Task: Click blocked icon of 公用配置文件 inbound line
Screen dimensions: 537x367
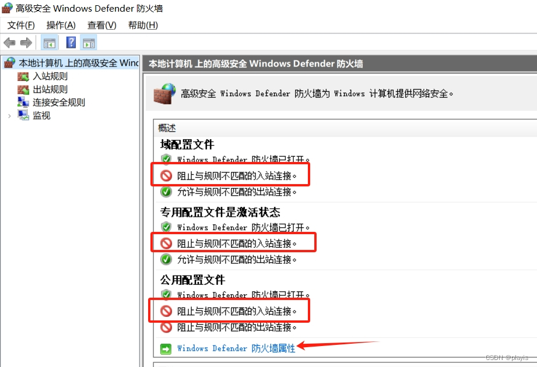Action: (x=166, y=311)
